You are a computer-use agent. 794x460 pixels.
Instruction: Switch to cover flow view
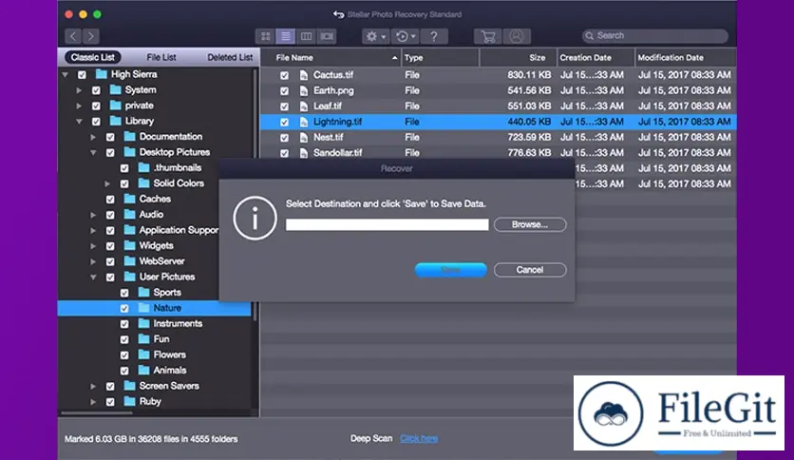tap(327, 36)
